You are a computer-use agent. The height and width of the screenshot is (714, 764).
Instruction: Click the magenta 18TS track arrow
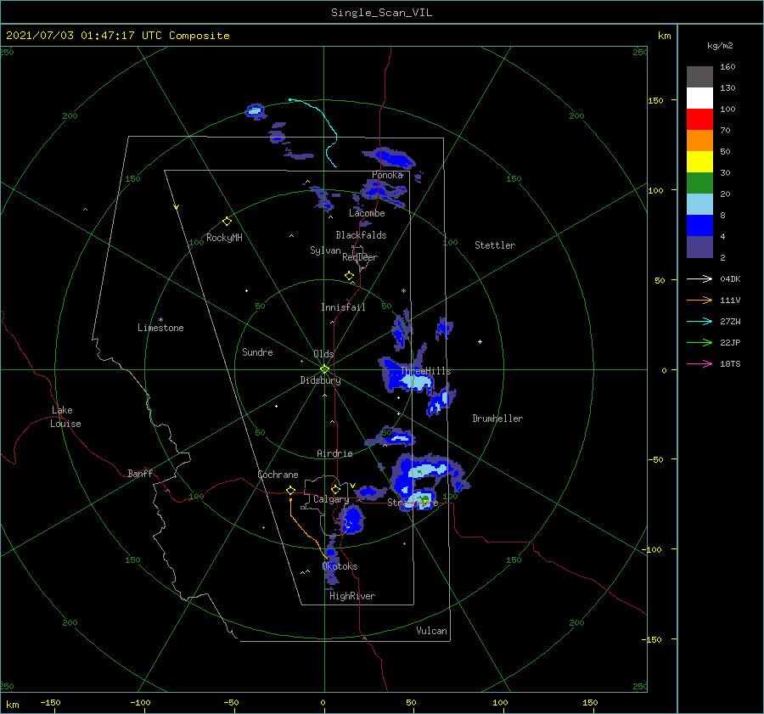[x=699, y=363]
